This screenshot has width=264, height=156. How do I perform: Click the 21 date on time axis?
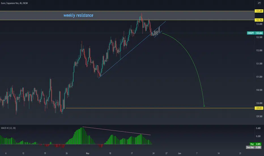click(240, 153)
